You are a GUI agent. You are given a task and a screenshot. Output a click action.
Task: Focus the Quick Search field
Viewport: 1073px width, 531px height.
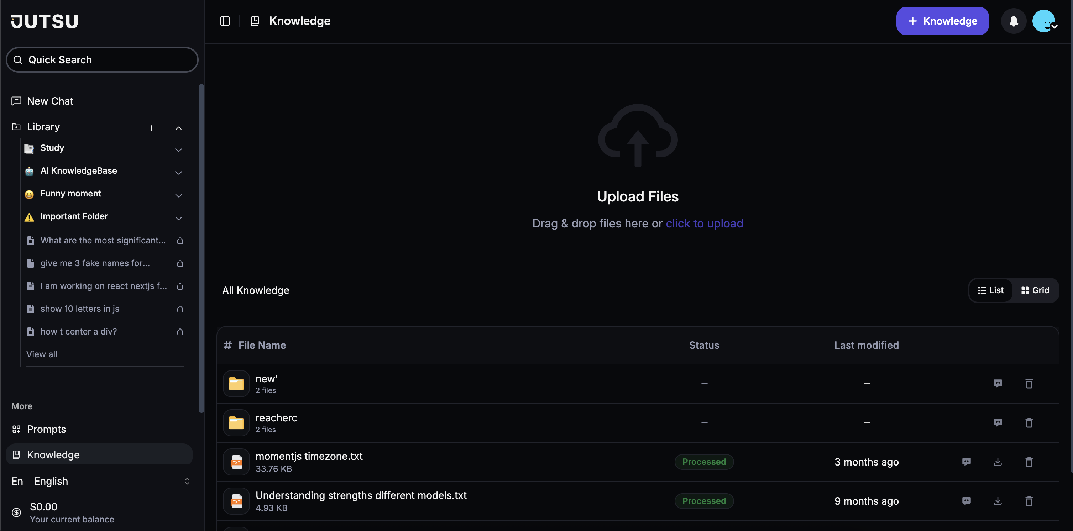click(x=102, y=60)
